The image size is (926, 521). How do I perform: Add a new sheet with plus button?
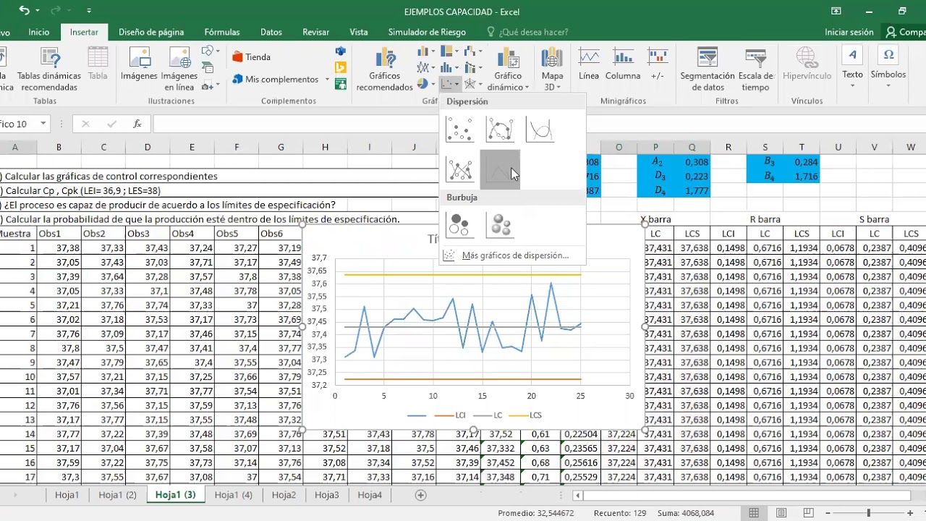pyautogui.click(x=420, y=495)
